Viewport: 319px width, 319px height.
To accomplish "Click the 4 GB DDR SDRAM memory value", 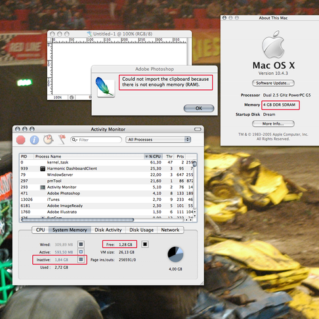I will [279, 105].
